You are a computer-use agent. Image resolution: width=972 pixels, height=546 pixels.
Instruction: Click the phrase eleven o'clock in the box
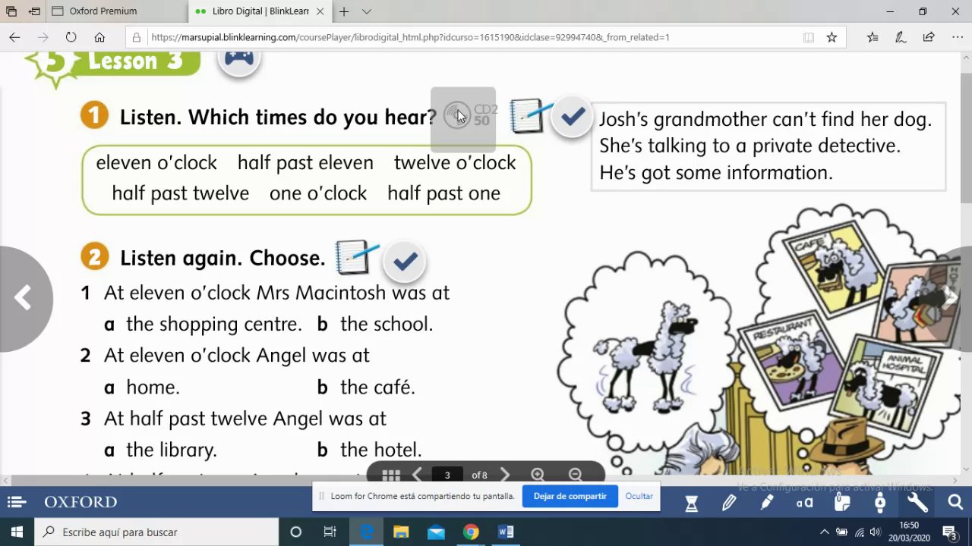(156, 163)
